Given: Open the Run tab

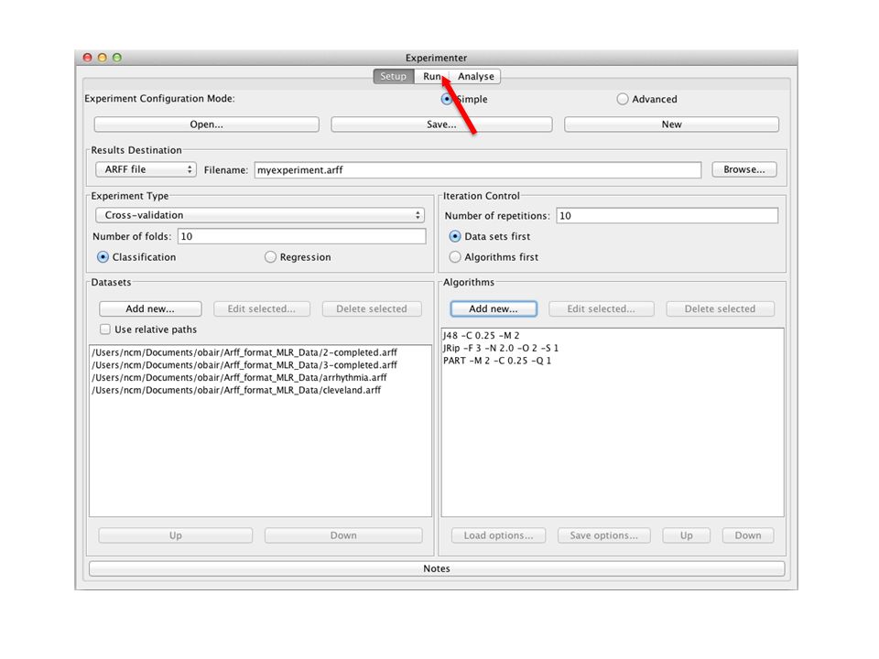Looking at the screenshot, I should coord(431,76).
